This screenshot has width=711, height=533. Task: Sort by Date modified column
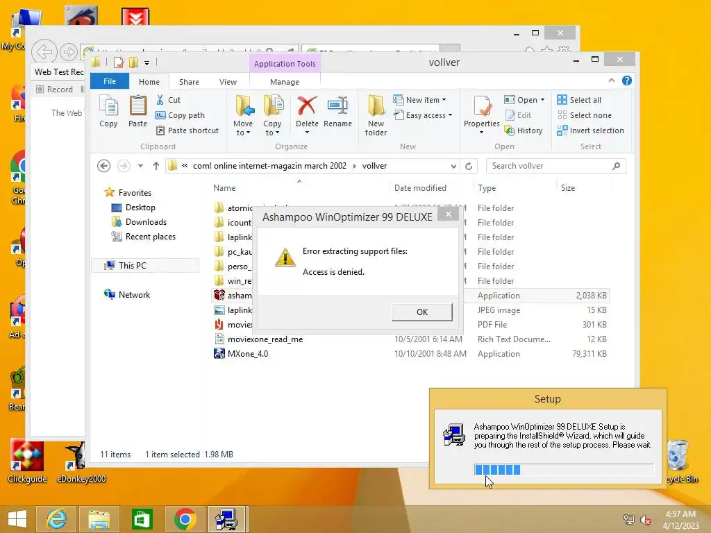coord(420,187)
